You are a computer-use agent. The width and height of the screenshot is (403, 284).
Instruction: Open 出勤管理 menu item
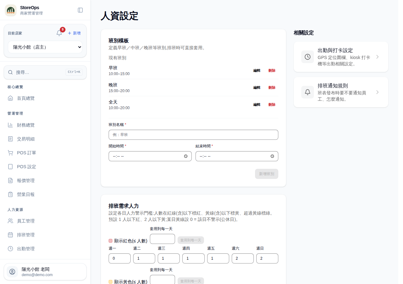coord(45,249)
